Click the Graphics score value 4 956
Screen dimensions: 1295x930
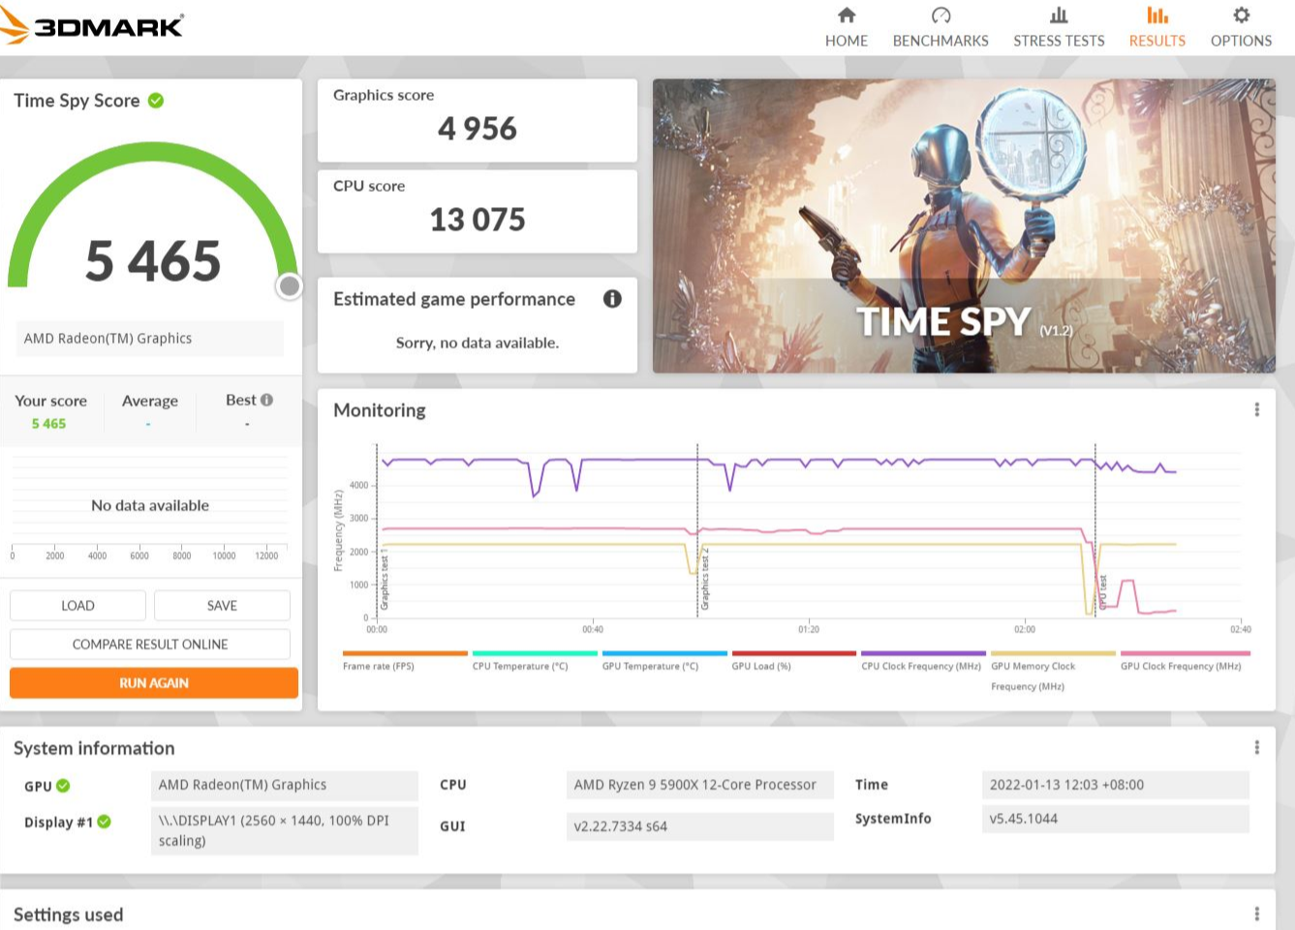(x=478, y=129)
